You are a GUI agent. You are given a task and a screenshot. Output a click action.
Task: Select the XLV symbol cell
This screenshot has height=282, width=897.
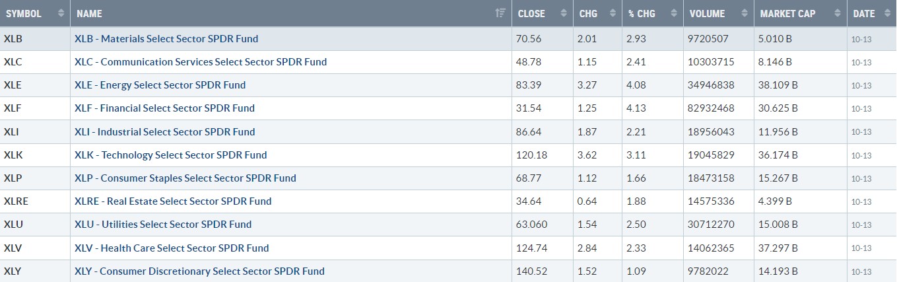point(12,248)
